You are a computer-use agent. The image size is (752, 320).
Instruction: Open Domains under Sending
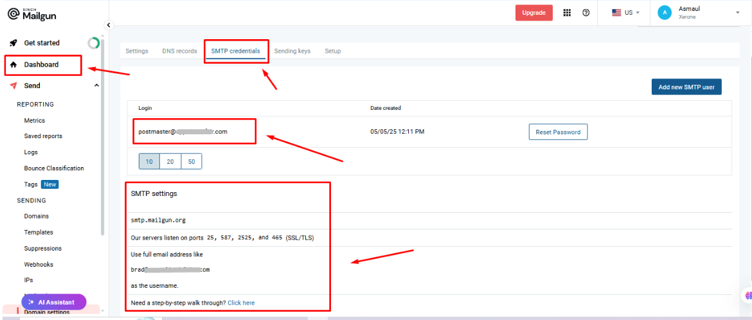pos(37,217)
